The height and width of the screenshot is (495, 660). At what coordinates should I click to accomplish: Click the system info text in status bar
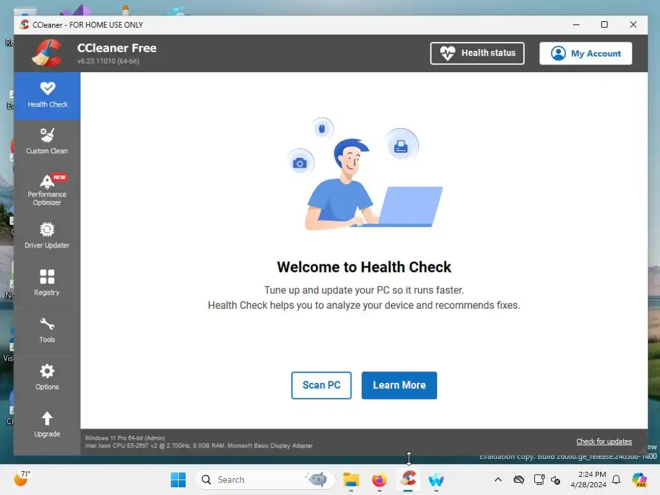pos(199,442)
